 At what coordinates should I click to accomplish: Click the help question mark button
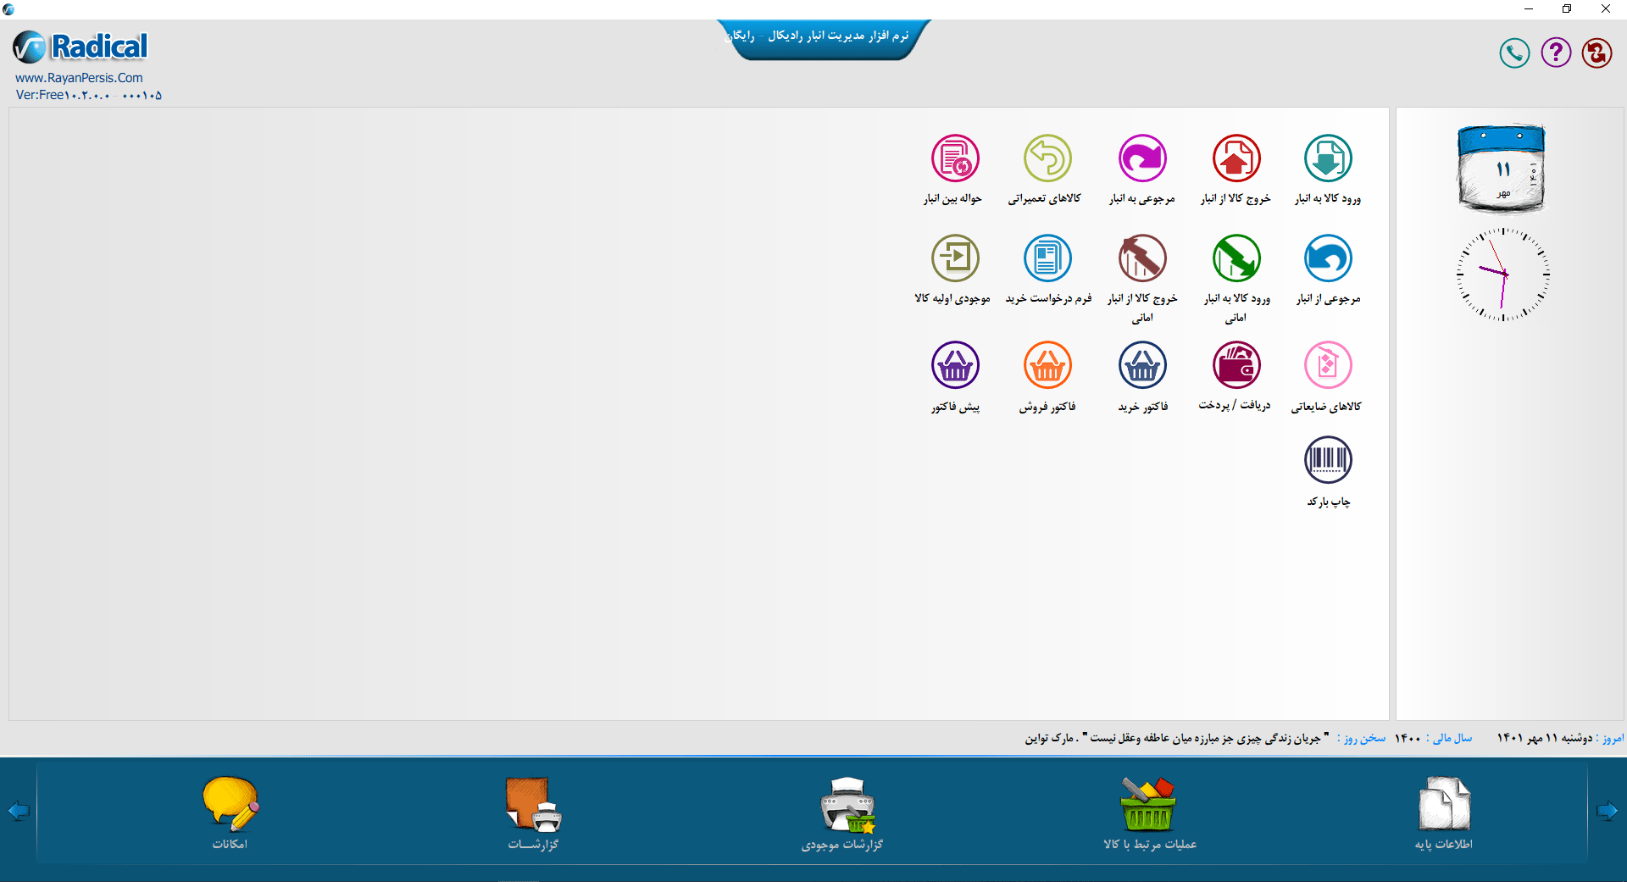click(1556, 53)
